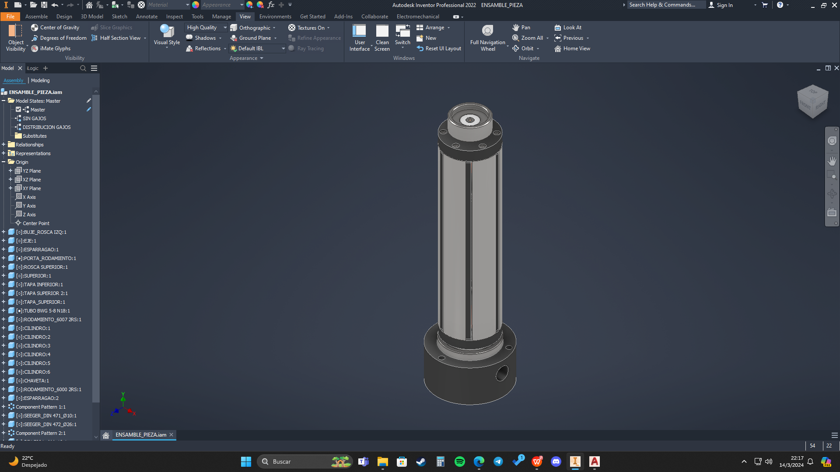Click the Center of Gravity icon
840x472 pixels.
[x=35, y=28]
